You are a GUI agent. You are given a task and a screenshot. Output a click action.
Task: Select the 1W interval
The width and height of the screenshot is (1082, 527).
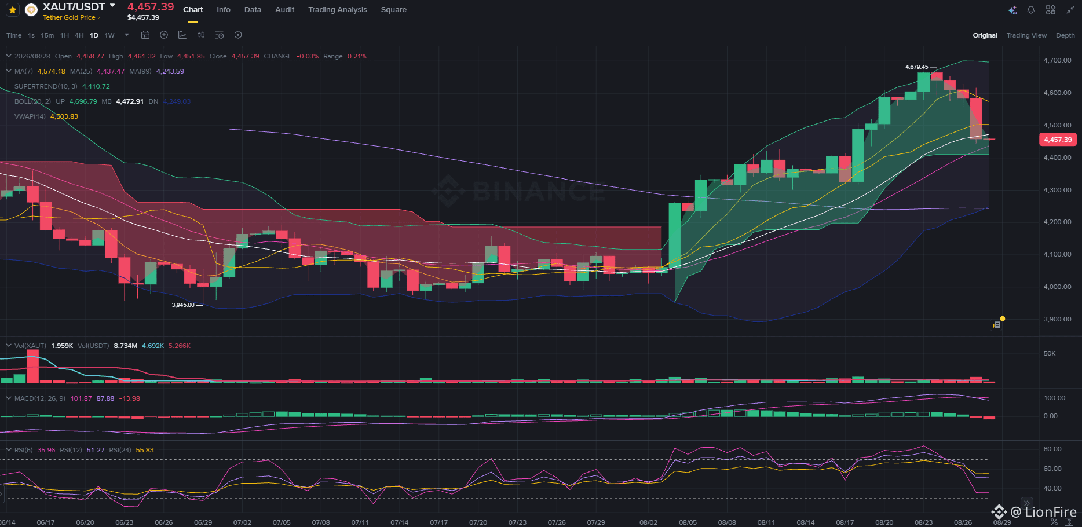109,35
